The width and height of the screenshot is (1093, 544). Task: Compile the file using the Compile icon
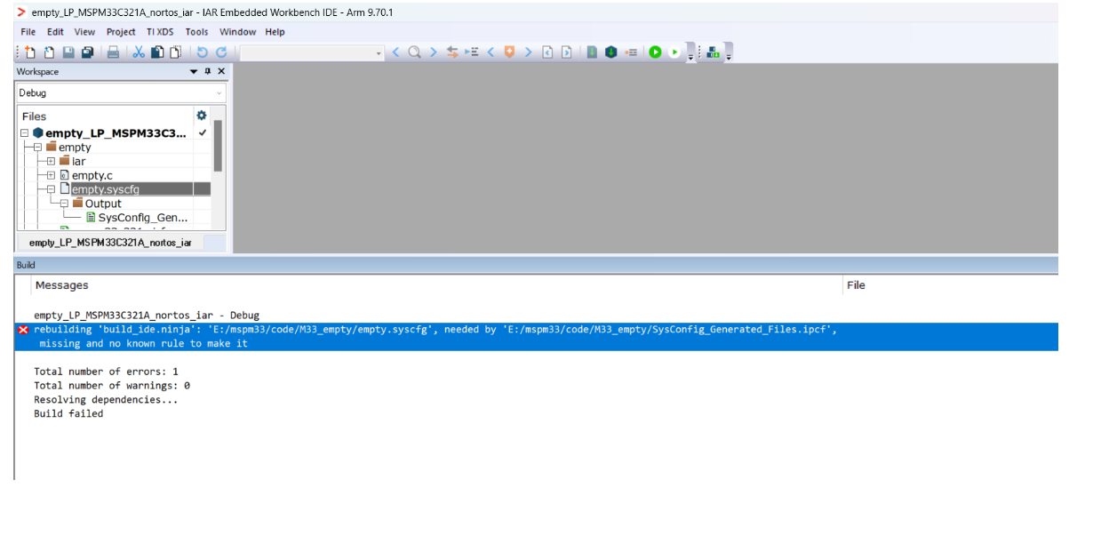592,52
